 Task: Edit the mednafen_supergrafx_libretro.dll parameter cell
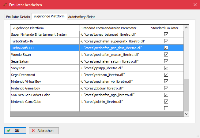tap(114, 41)
